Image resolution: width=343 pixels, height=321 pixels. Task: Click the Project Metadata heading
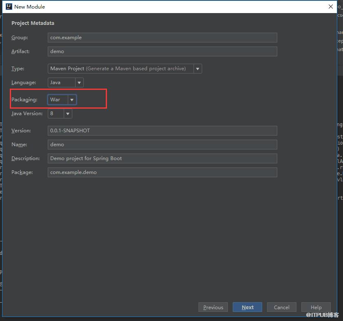click(x=33, y=23)
